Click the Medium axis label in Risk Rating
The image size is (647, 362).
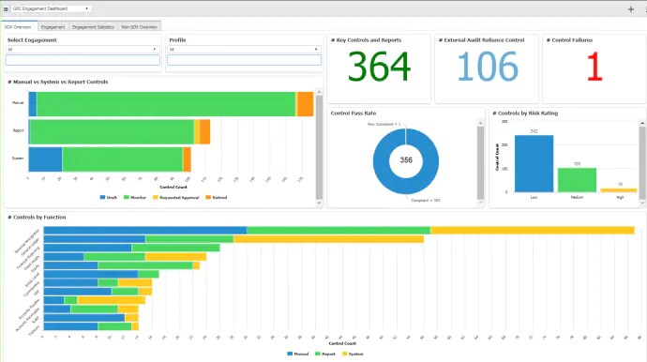[577, 197]
